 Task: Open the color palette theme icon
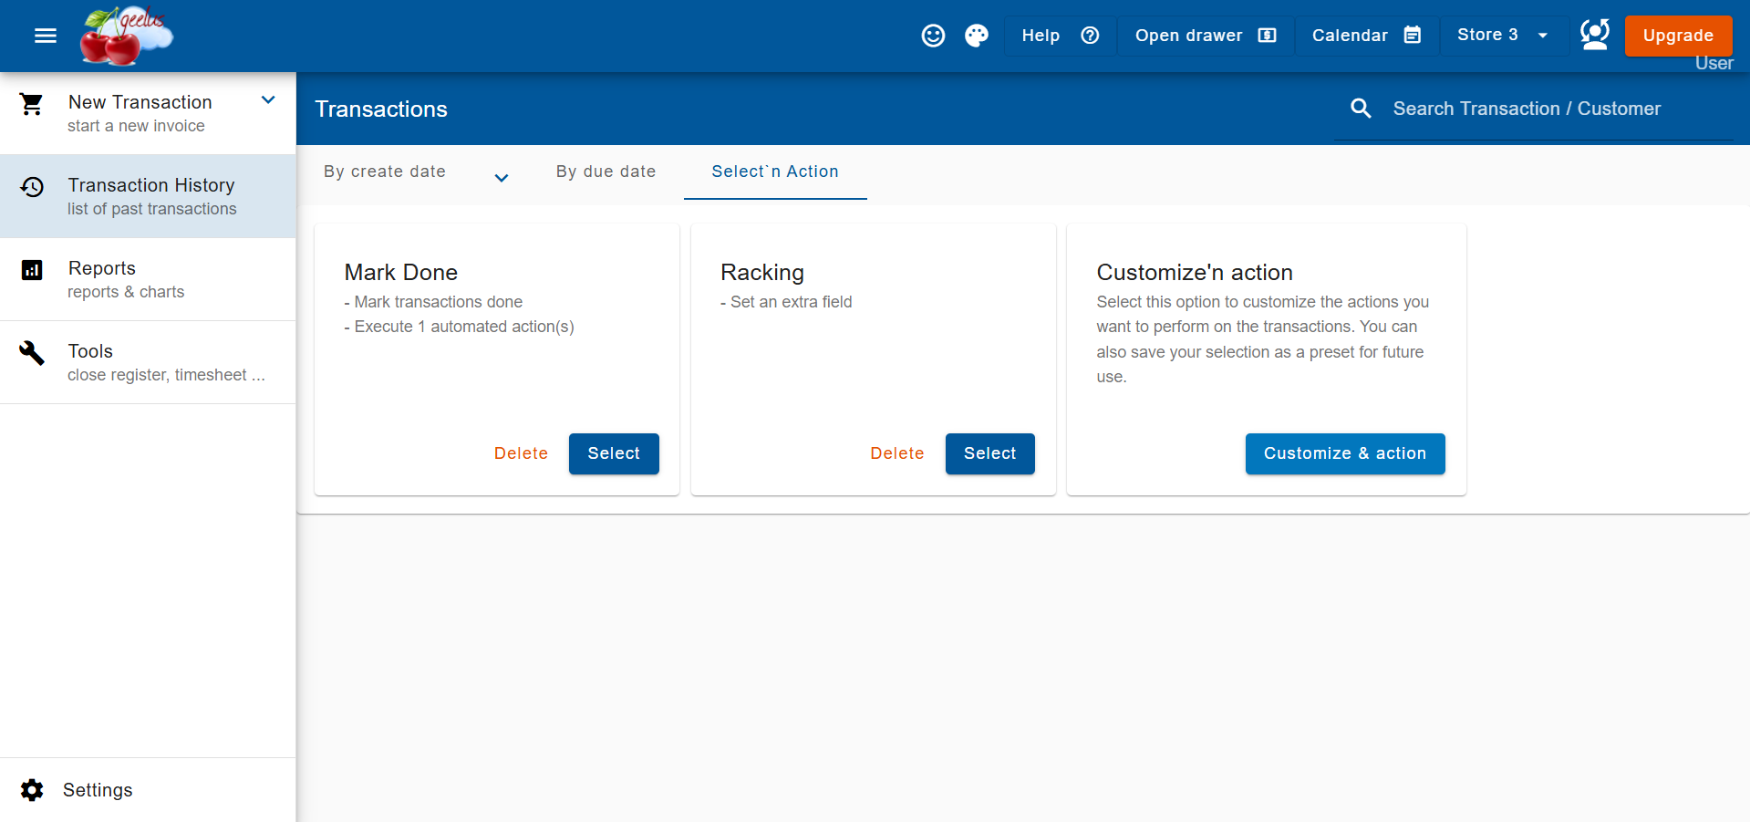pyautogui.click(x=977, y=36)
